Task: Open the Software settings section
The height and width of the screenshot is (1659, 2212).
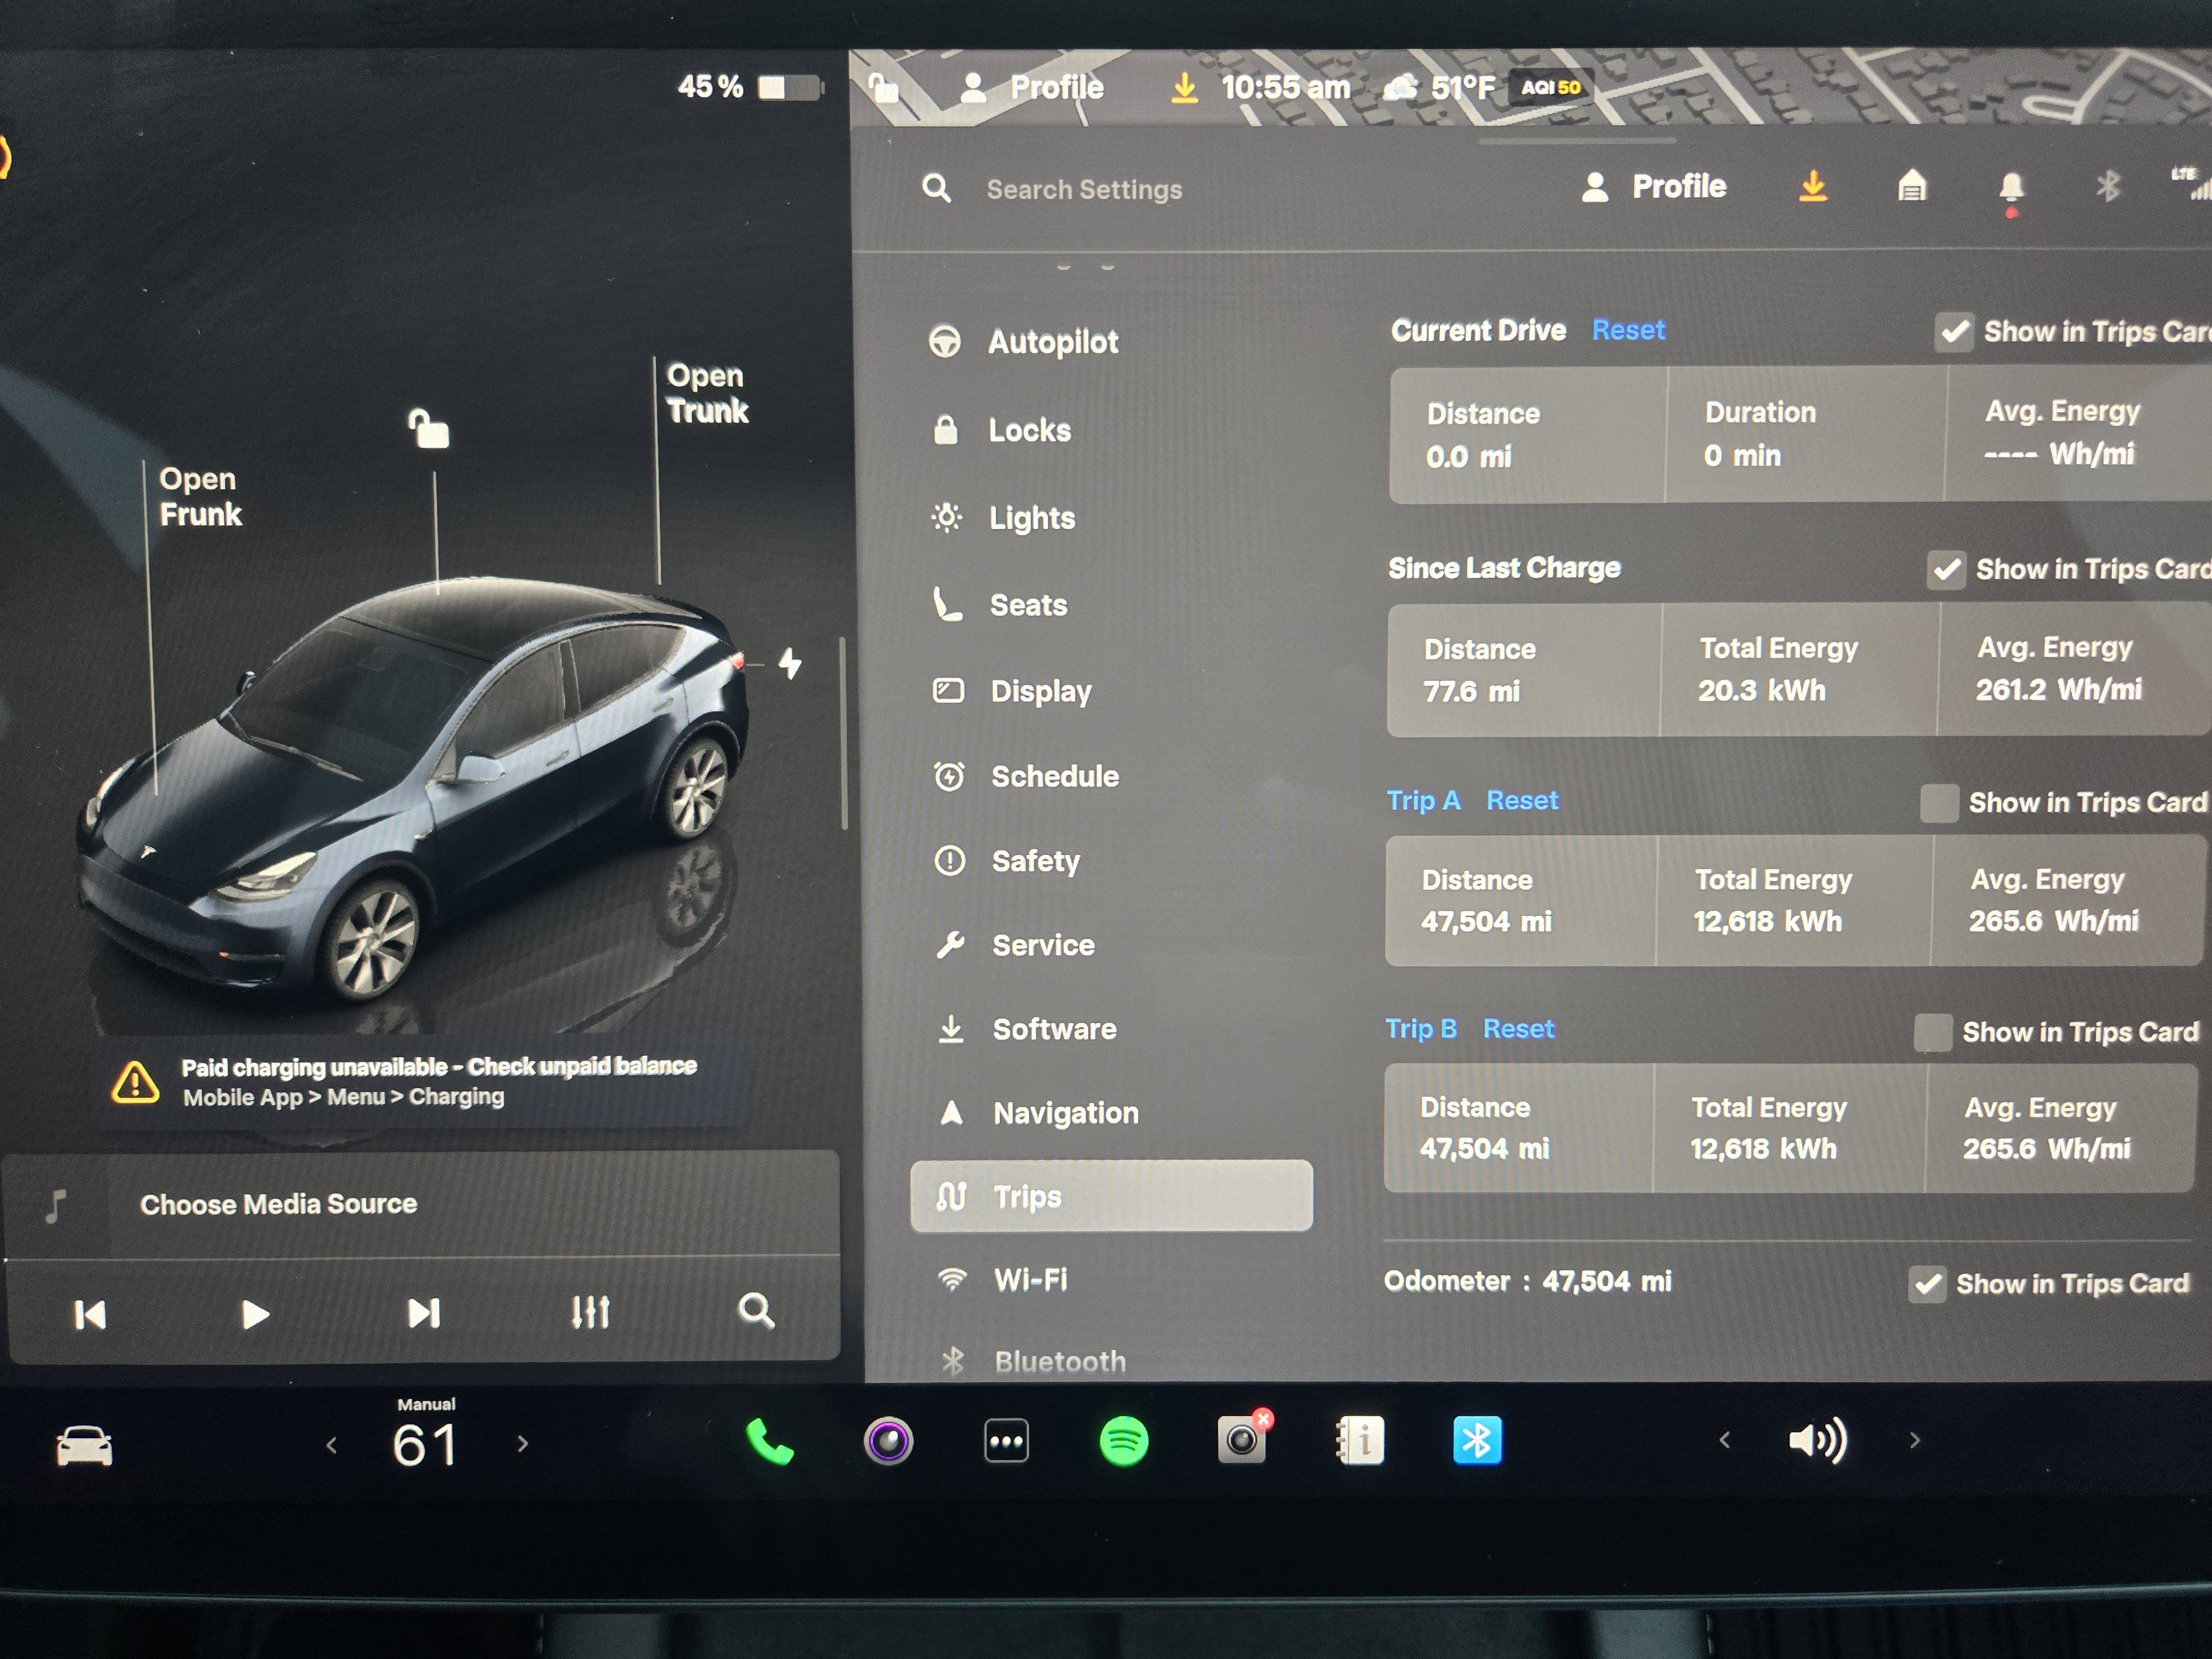Action: point(1055,1029)
